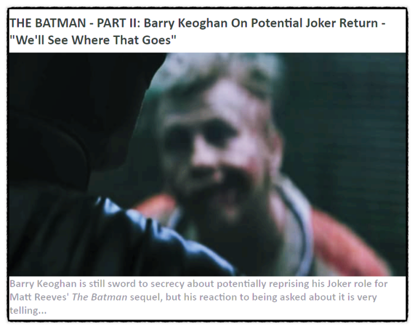Click "THE BATMAN" at the headline's start

pos(47,23)
